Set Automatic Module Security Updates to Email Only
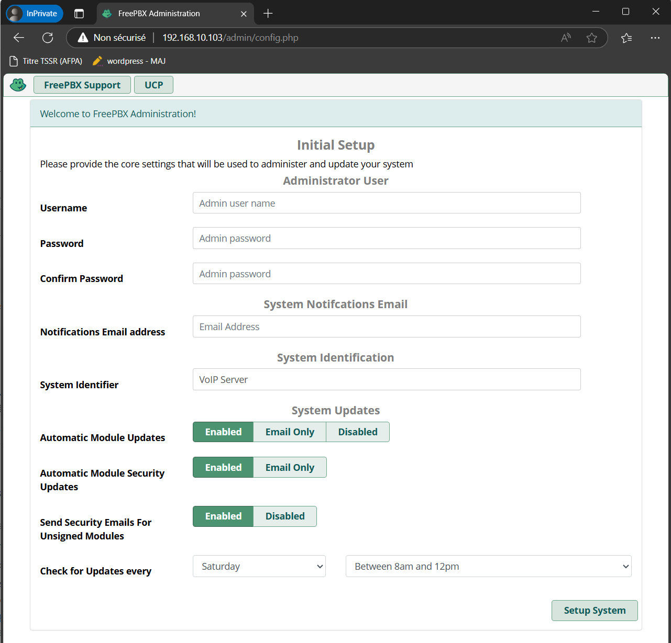Screen dimensions: 671x643 [290, 468]
